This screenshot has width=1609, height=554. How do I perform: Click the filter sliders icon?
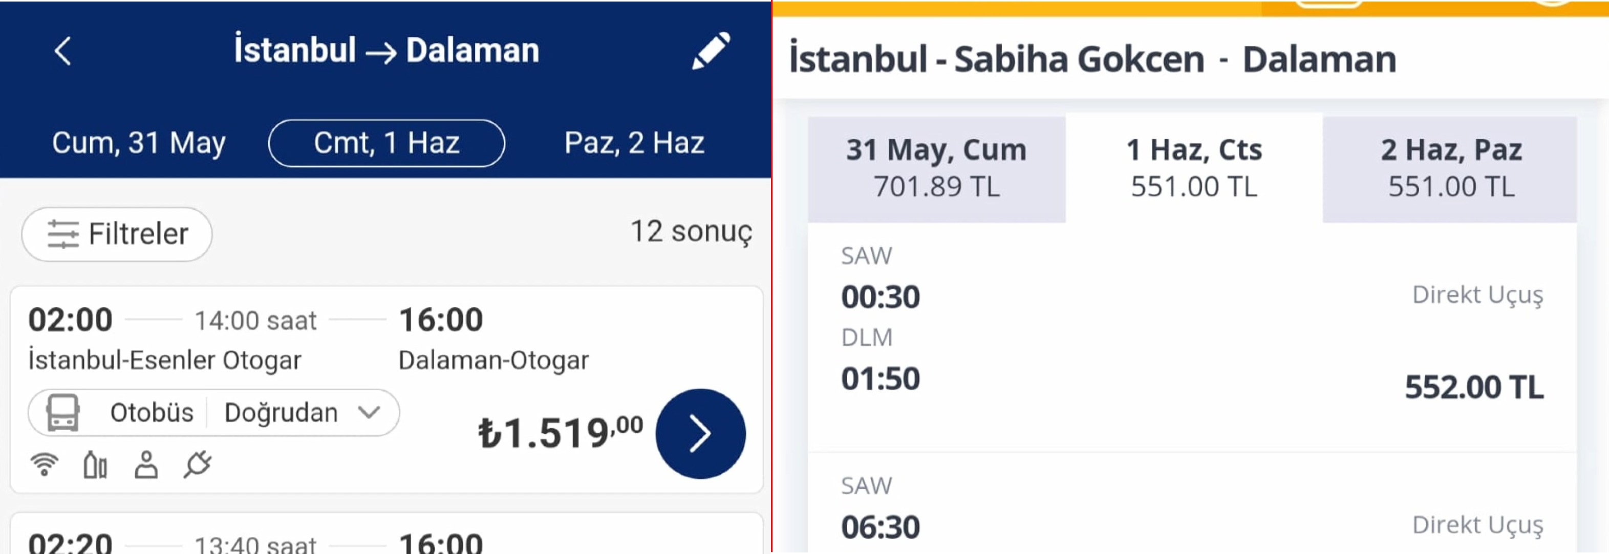[63, 234]
